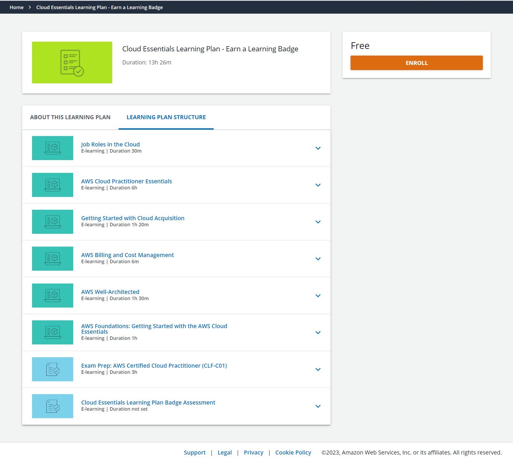The image size is (513, 462).
Task: Open the AWS Well-Architected course link
Action: [x=110, y=292]
